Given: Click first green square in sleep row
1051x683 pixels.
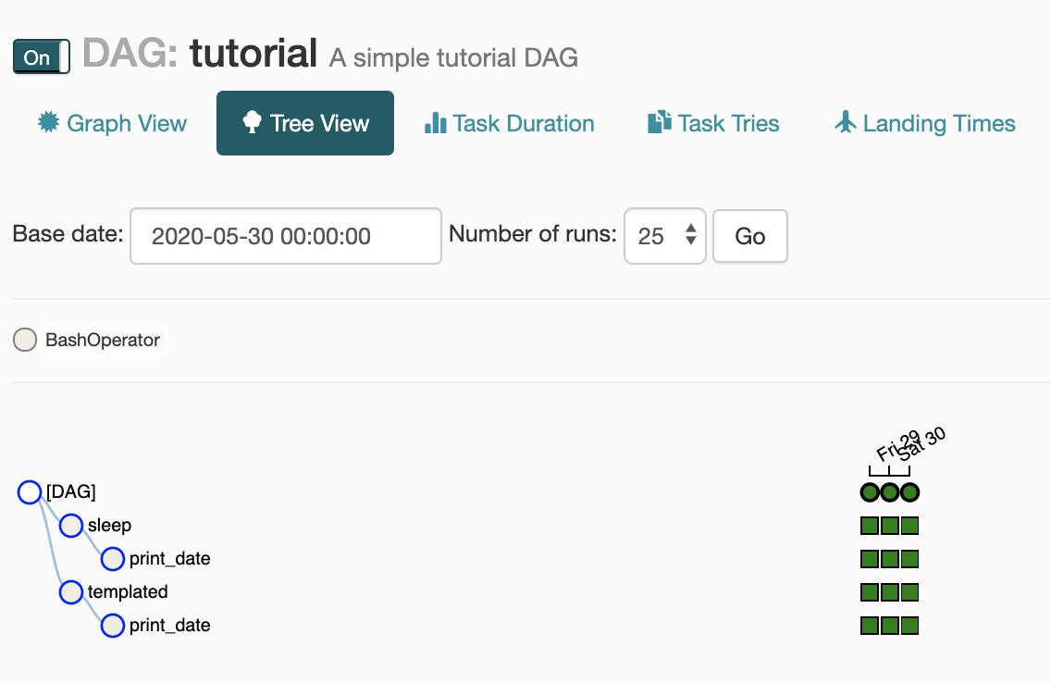Looking at the screenshot, I should 870,526.
